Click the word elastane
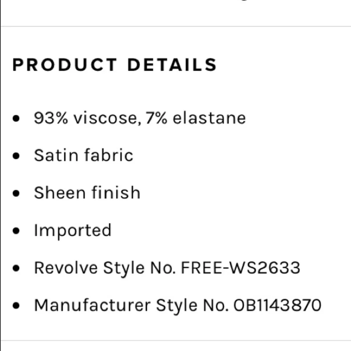Screen dimensions: 351x351 [209, 118]
